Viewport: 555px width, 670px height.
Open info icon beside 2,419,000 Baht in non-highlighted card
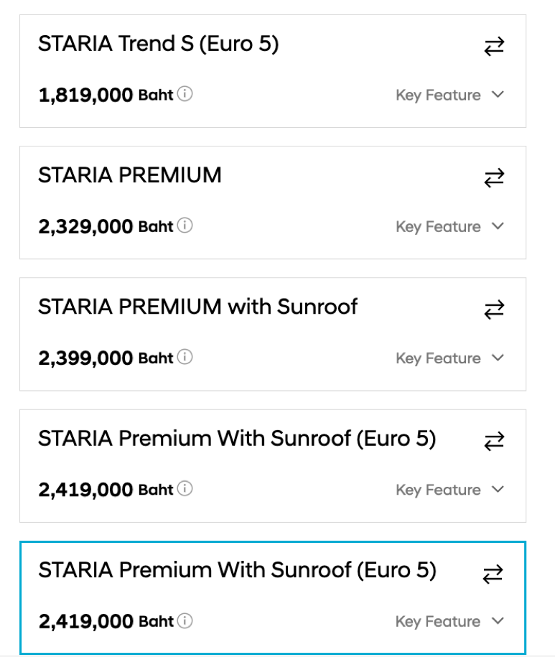click(x=185, y=488)
